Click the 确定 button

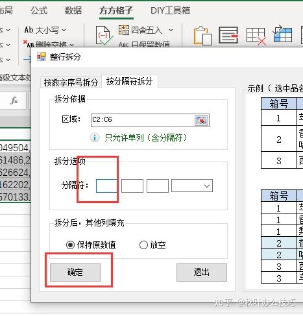(x=75, y=272)
